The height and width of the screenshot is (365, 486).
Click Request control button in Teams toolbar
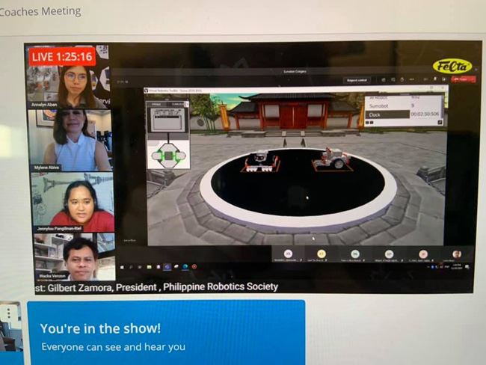pos(357,80)
